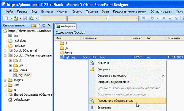Open the Узел menu
Viewport: 184px width, 111px height.
[x=105, y=11]
